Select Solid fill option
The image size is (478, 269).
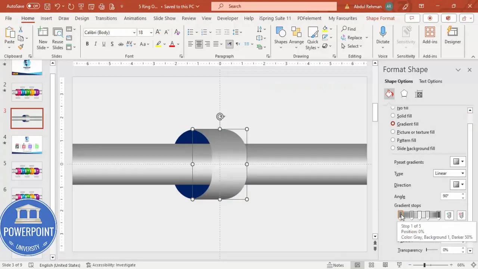point(393,116)
